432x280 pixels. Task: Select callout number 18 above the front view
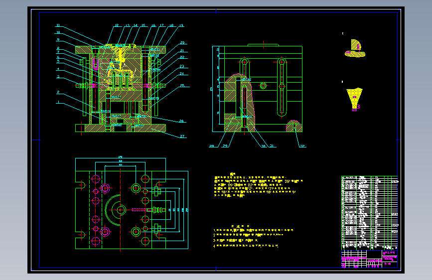(x=171, y=25)
